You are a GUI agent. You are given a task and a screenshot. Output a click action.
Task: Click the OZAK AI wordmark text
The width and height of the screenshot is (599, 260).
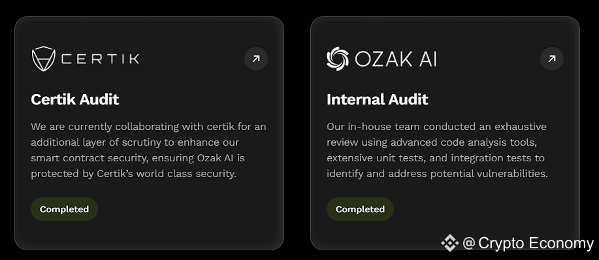click(x=395, y=59)
